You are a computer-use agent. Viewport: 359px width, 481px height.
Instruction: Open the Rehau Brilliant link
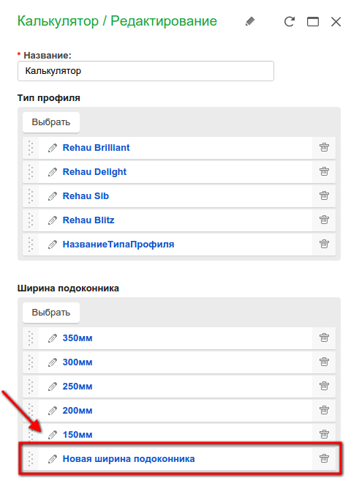(x=97, y=148)
